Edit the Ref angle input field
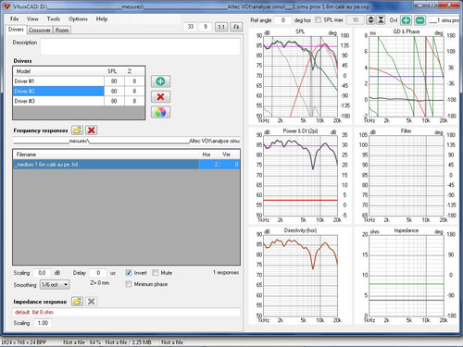463x347 pixels. (282, 20)
